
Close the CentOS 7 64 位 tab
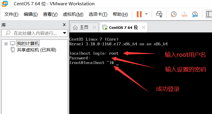click(x=143, y=27)
